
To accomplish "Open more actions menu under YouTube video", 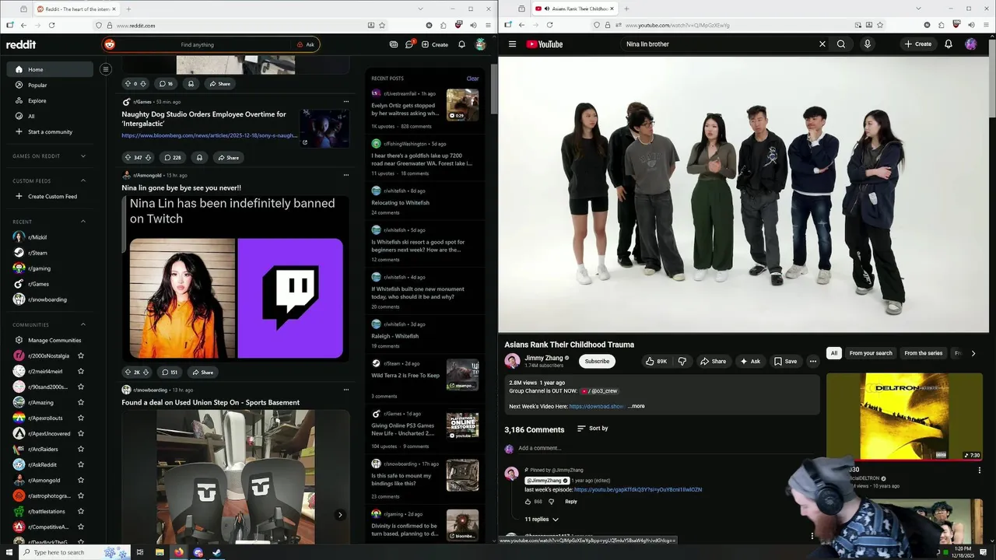I will pyautogui.click(x=813, y=361).
